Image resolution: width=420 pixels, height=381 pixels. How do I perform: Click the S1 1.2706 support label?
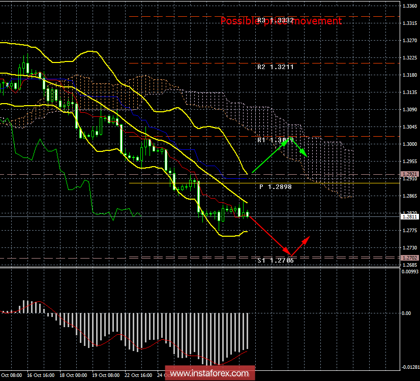(x=276, y=260)
